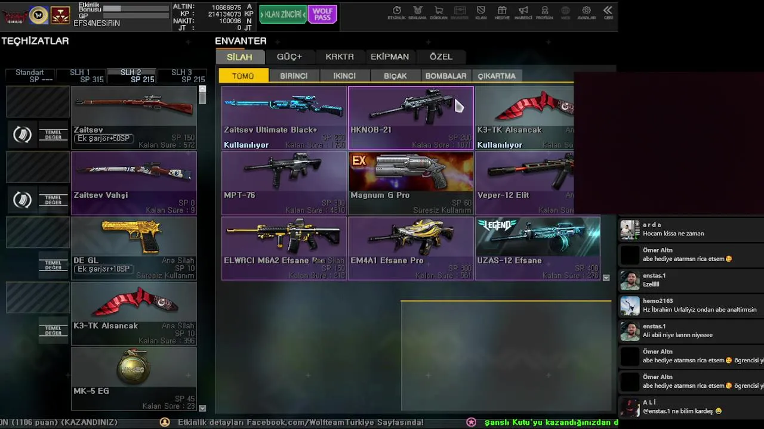Switch to the Özel inventory tab
The width and height of the screenshot is (764, 429).
pyautogui.click(x=441, y=57)
